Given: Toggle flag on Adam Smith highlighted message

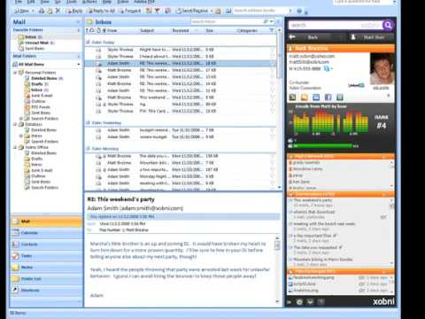Looking at the screenshot, I should 273,63.
